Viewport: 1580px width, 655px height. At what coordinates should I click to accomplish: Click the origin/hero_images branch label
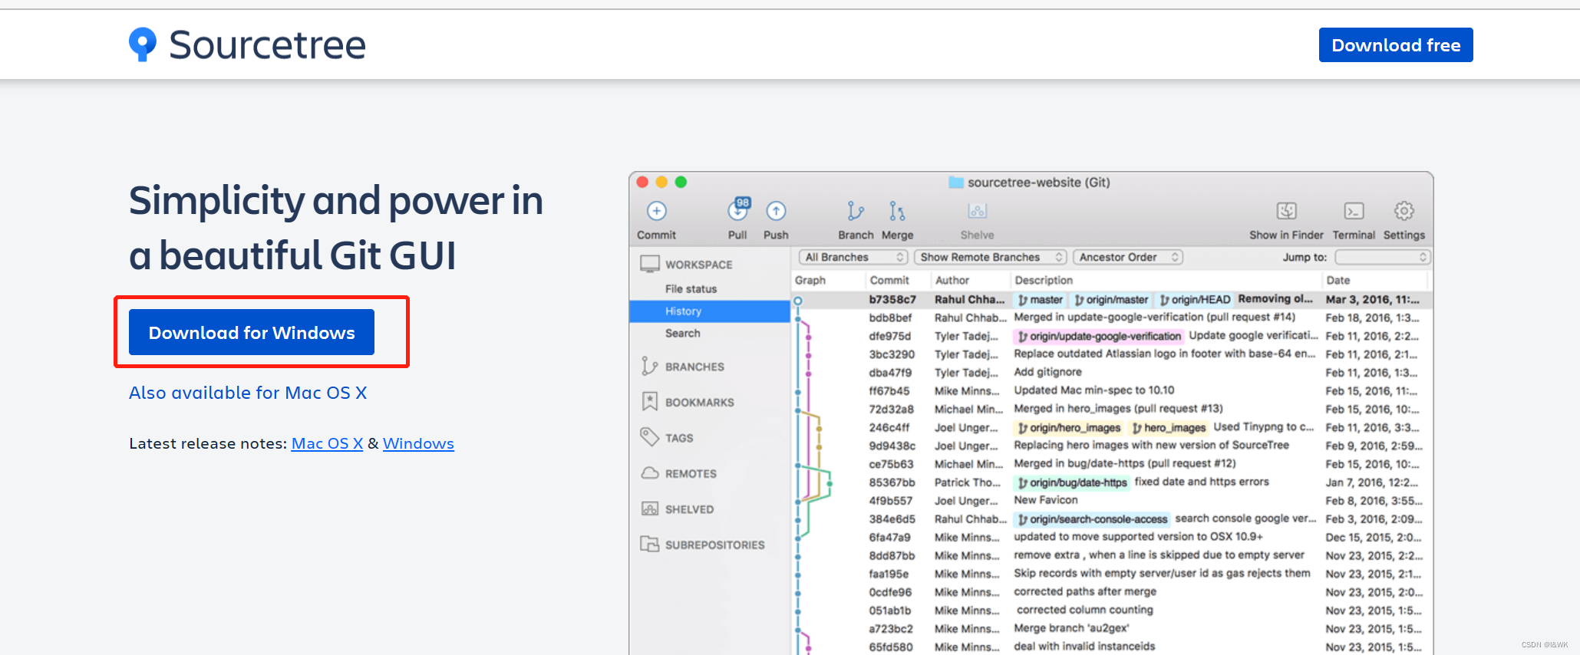[x=1068, y=427]
